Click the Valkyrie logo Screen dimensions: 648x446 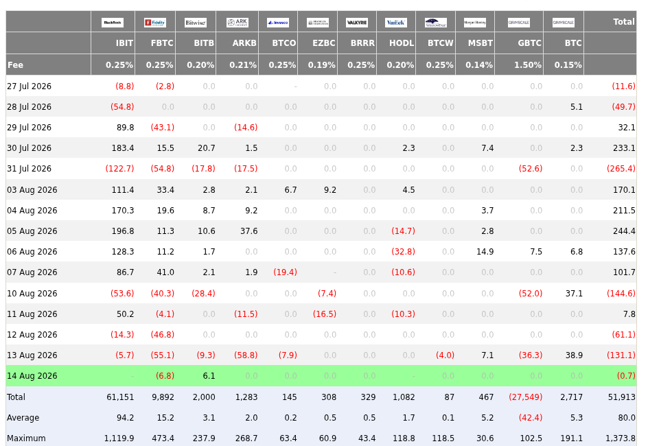(357, 22)
